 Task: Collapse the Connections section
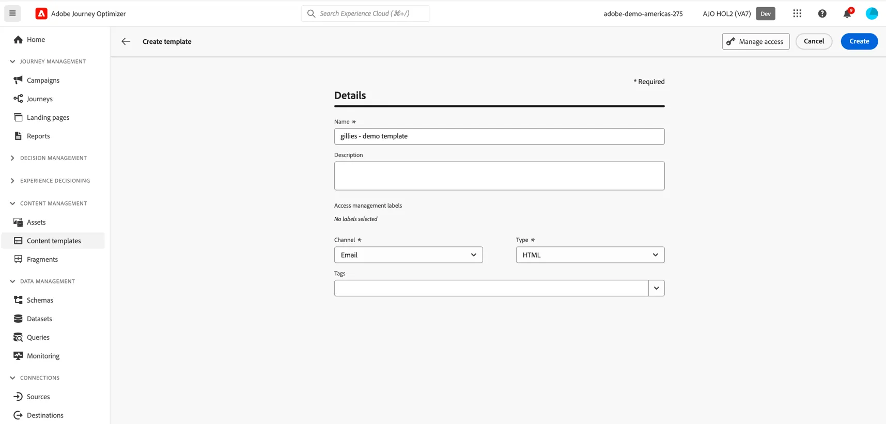(x=12, y=378)
